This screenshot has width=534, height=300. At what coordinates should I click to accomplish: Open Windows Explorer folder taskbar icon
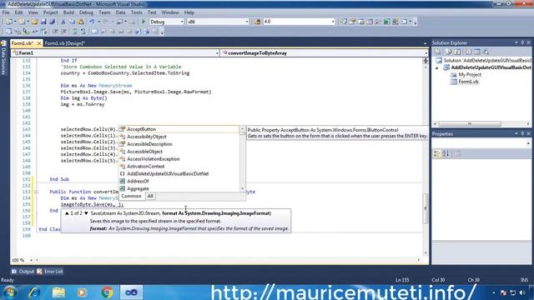click(x=58, y=292)
